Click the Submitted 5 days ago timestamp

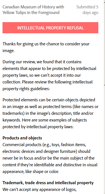(x=87, y=10)
